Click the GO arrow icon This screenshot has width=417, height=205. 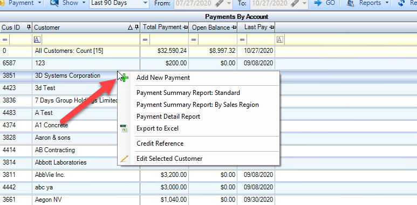tap(318, 3)
